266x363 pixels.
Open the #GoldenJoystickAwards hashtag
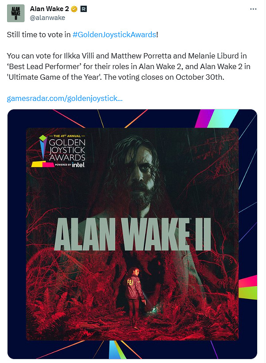[x=114, y=35]
